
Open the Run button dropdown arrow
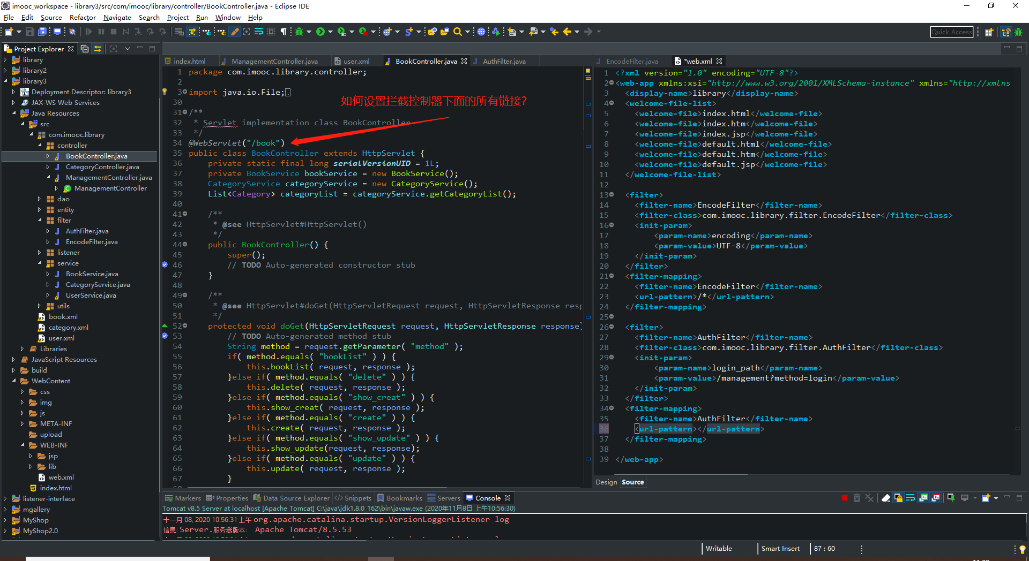330,32
